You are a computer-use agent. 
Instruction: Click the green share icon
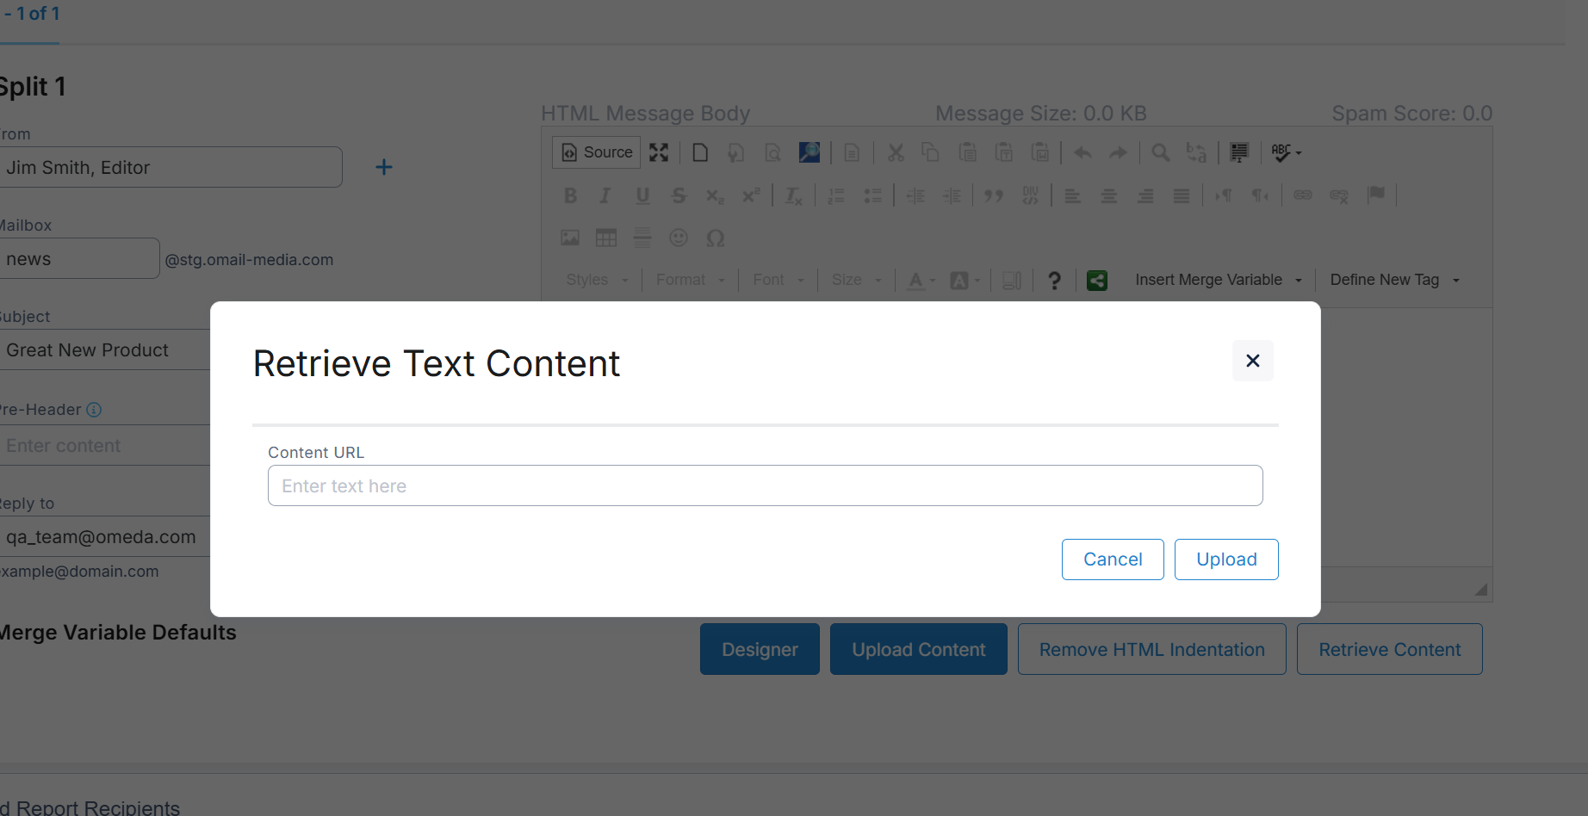pyautogui.click(x=1096, y=280)
